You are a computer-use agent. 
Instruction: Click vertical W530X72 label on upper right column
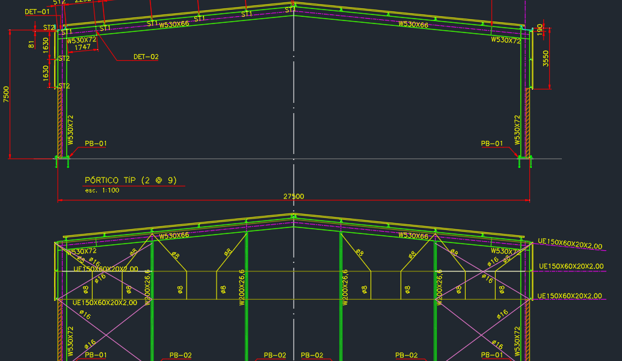click(x=517, y=130)
